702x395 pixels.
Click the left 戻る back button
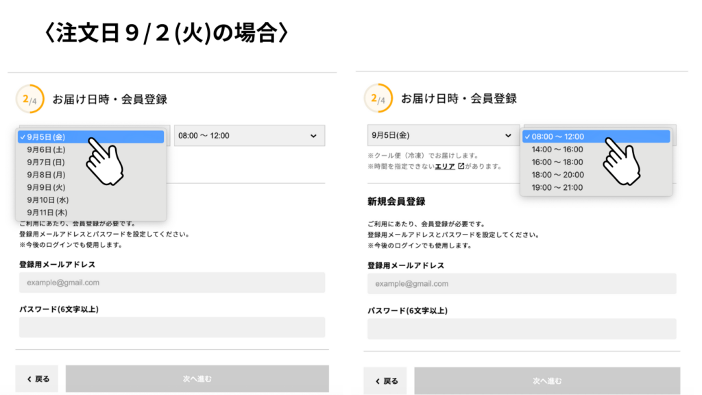coord(37,379)
